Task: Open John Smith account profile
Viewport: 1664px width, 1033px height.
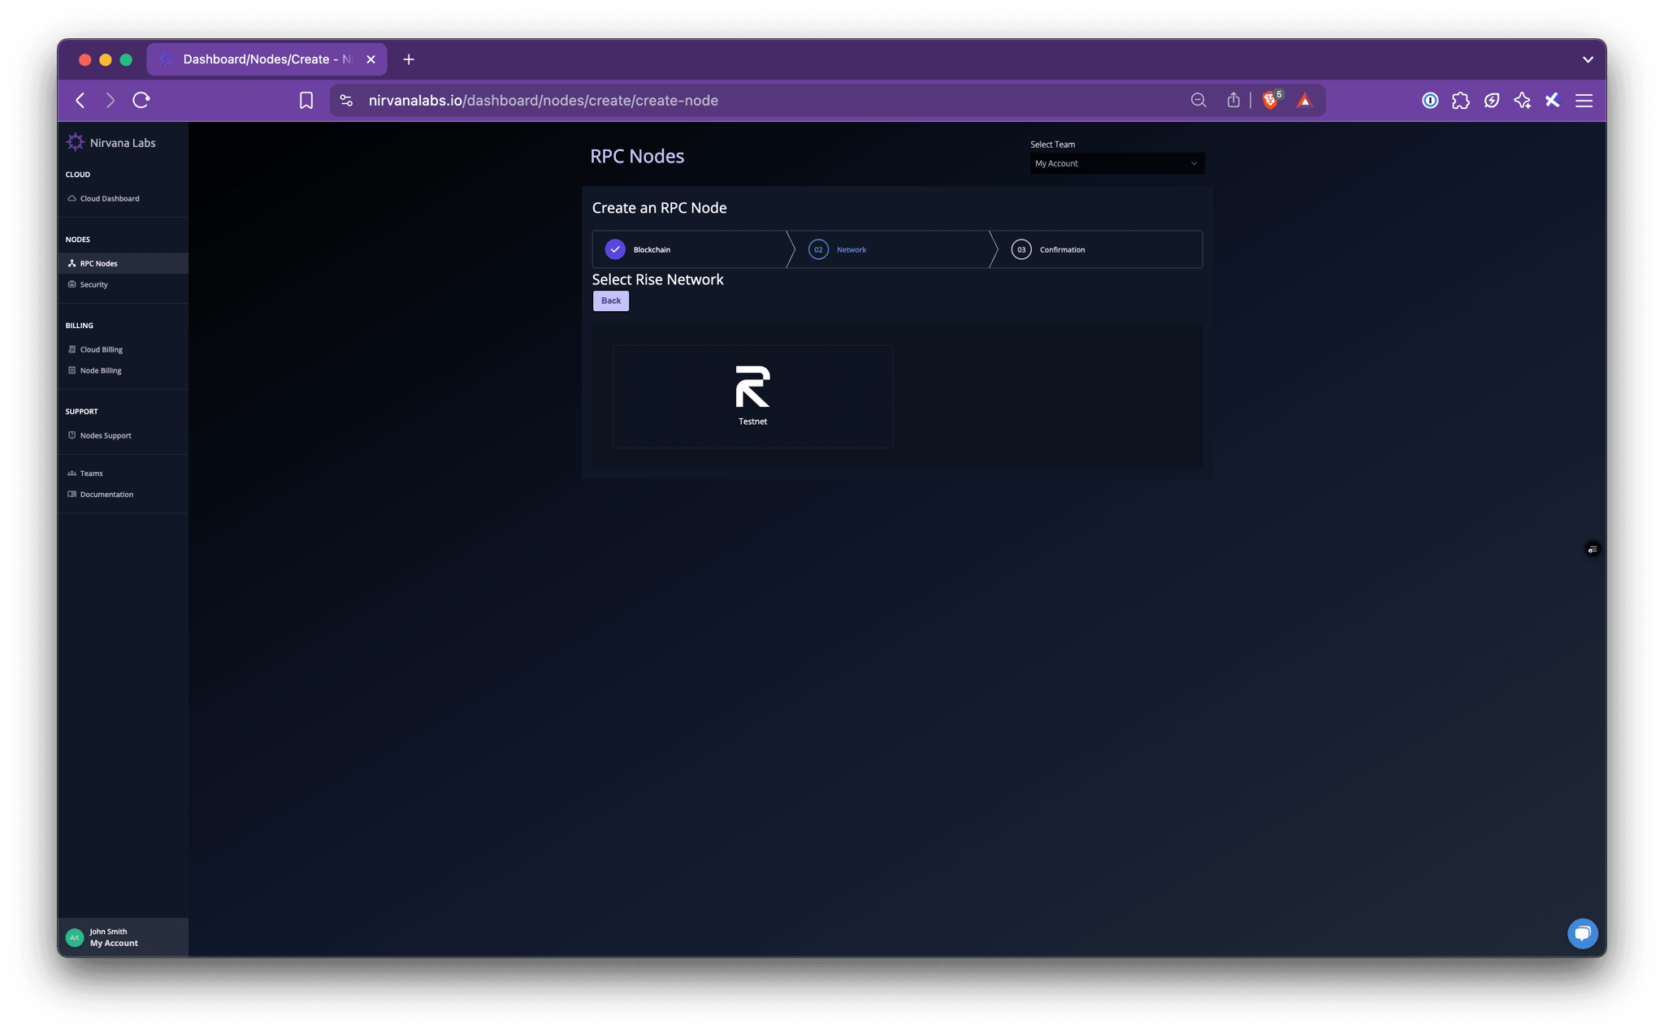Action: (x=114, y=937)
